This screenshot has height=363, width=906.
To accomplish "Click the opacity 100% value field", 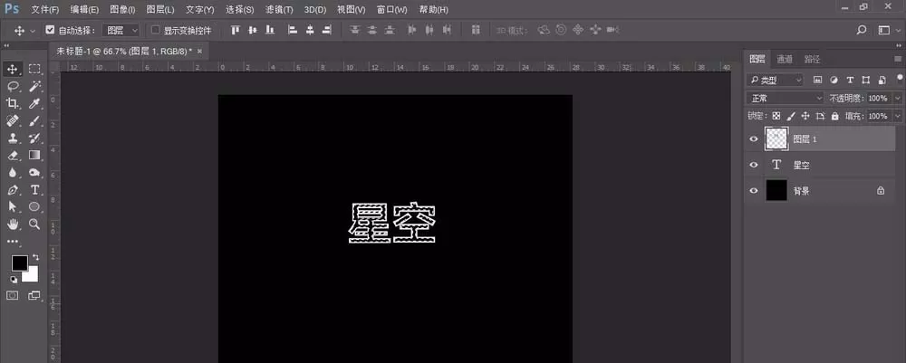I will (x=880, y=98).
